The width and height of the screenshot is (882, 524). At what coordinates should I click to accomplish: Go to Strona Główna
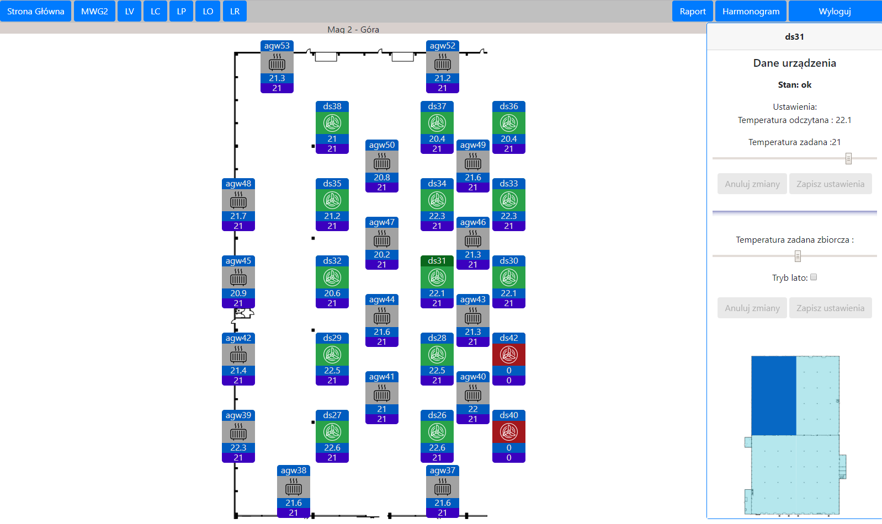[x=35, y=11]
